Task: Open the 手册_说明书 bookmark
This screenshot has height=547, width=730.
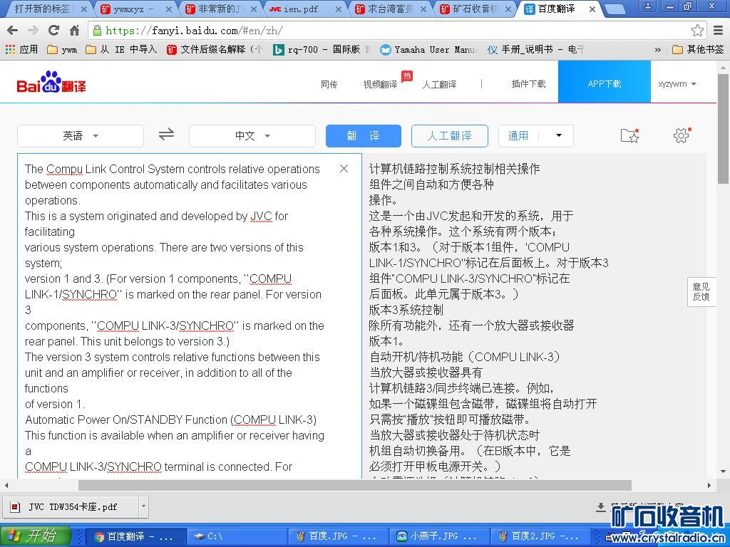Action: [x=535, y=49]
